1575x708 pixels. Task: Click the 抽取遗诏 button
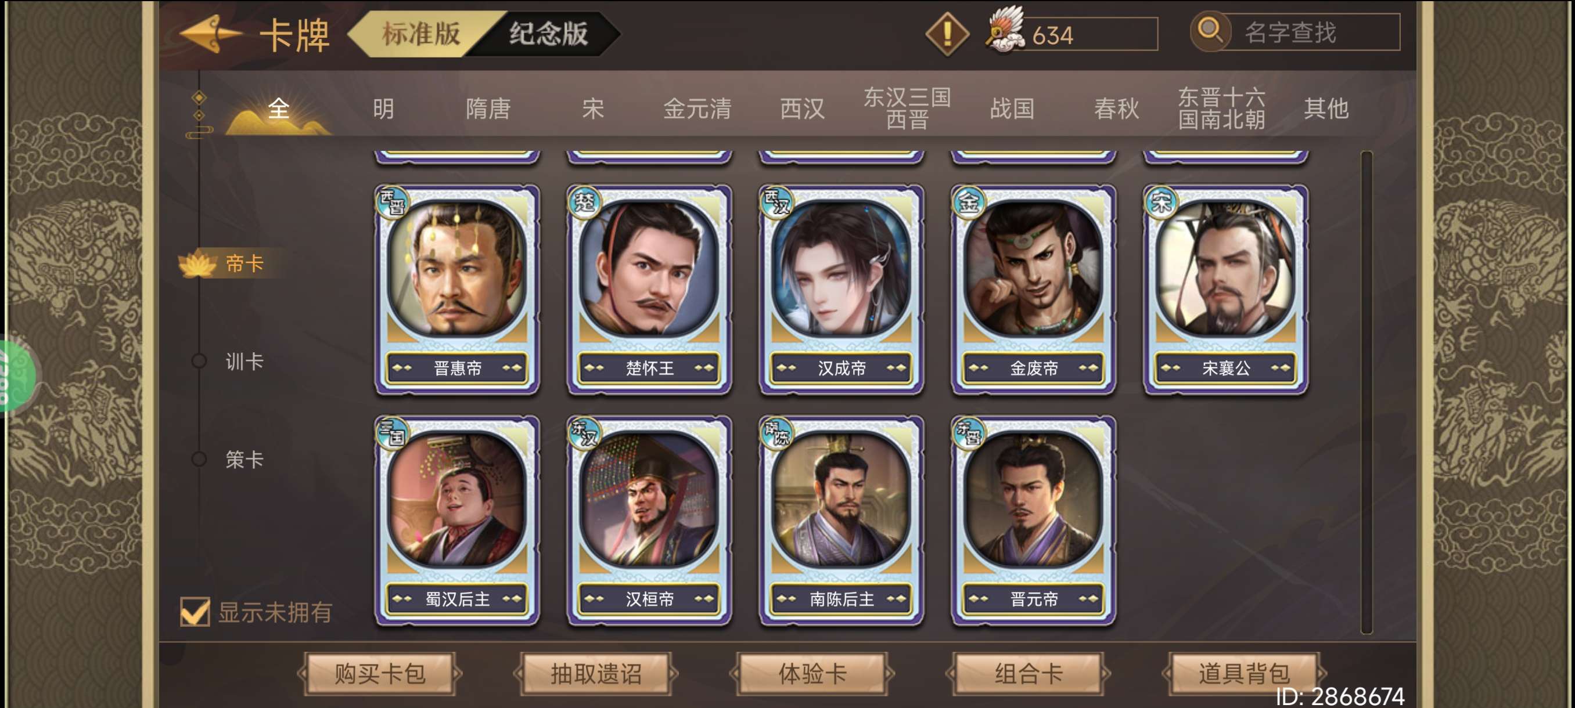[x=596, y=674]
